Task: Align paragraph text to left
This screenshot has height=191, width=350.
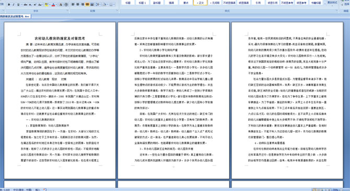Action: tap(73, 5)
